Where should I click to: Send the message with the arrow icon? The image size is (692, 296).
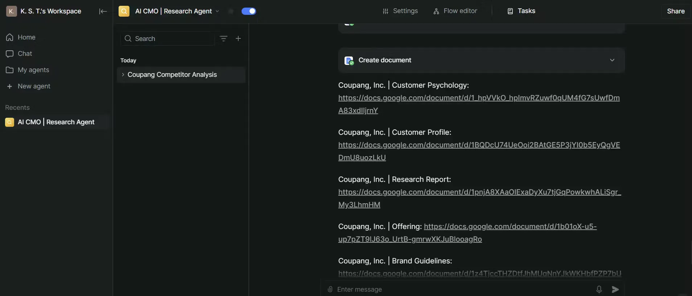(615, 289)
